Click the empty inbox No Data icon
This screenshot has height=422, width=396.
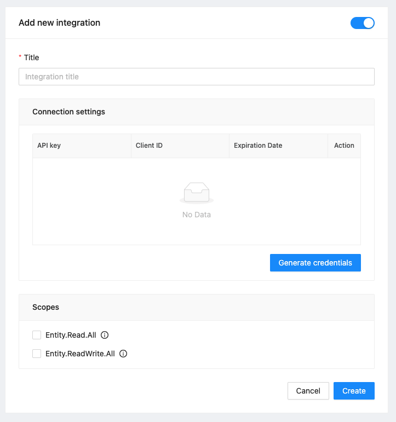197,193
